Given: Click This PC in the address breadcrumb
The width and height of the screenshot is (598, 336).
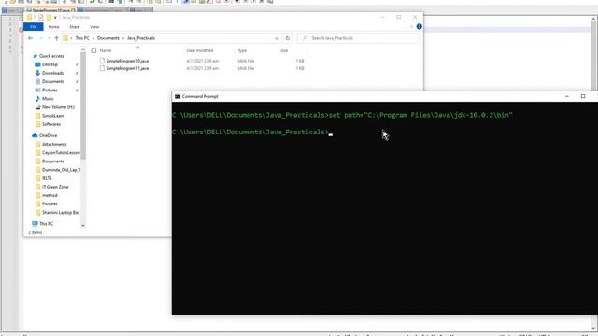Looking at the screenshot, I should click(x=82, y=38).
